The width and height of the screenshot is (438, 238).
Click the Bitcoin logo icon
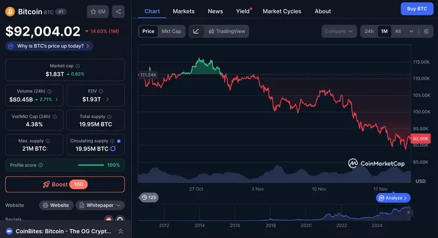pos(10,12)
